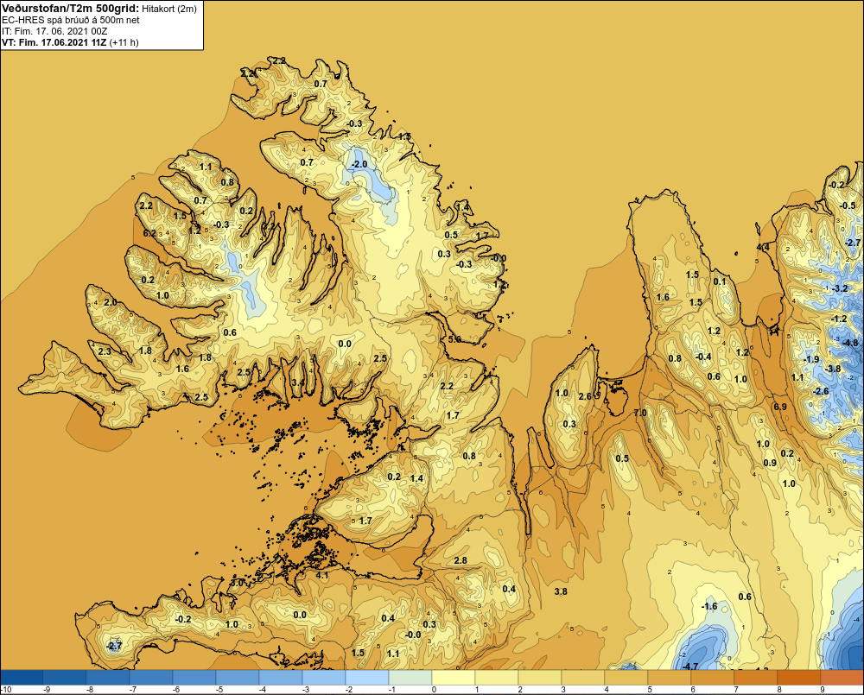Click the -1.6 temperature value on the map
The height and width of the screenshot is (695, 864).
[709, 606]
